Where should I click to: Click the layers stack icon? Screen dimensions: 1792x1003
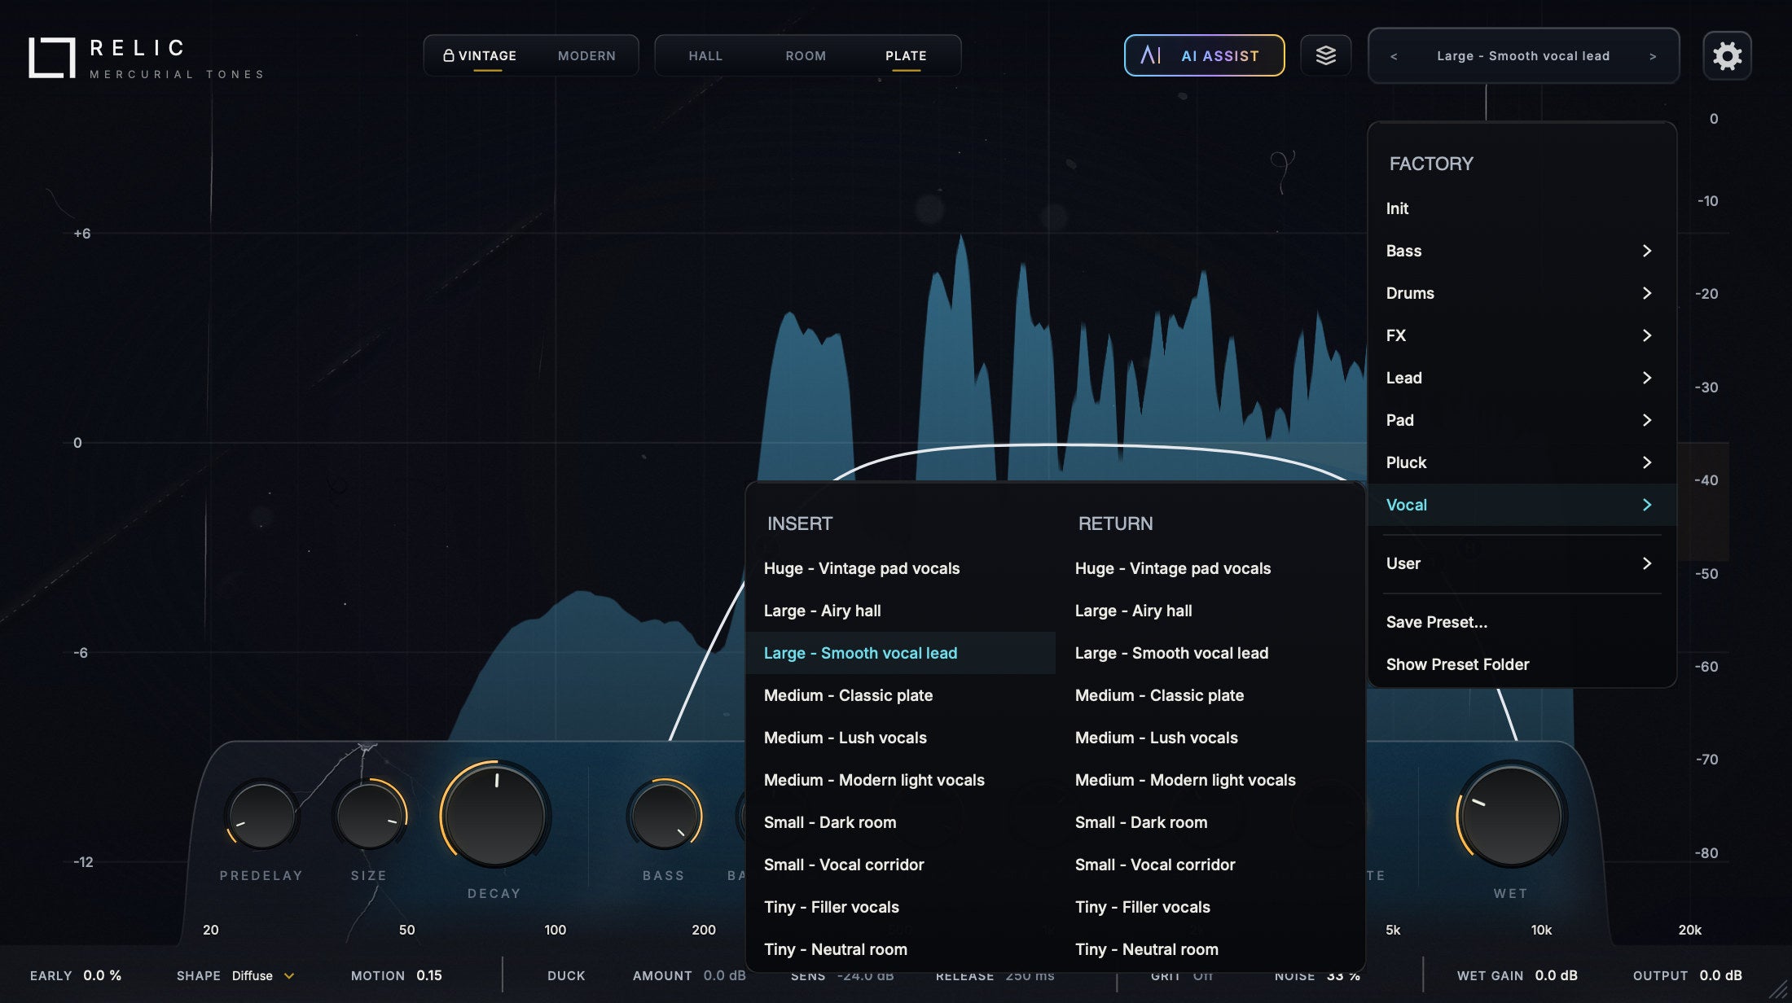click(1325, 56)
